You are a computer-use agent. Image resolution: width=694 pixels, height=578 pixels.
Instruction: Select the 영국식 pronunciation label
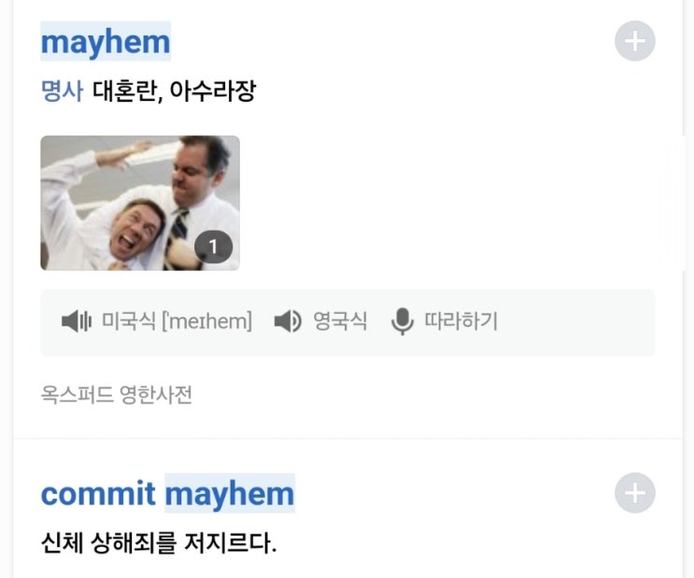(340, 321)
